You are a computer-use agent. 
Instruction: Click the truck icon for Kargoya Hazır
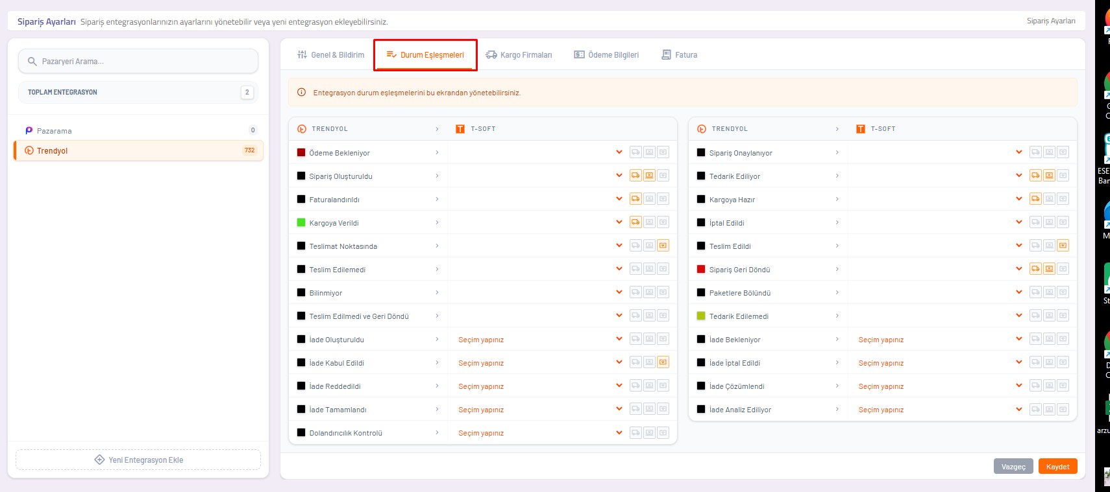1035,199
